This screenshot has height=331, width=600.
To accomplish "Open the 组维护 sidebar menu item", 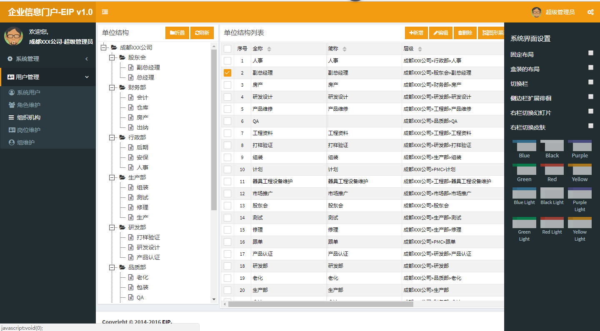I will pyautogui.click(x=48, y=142).
